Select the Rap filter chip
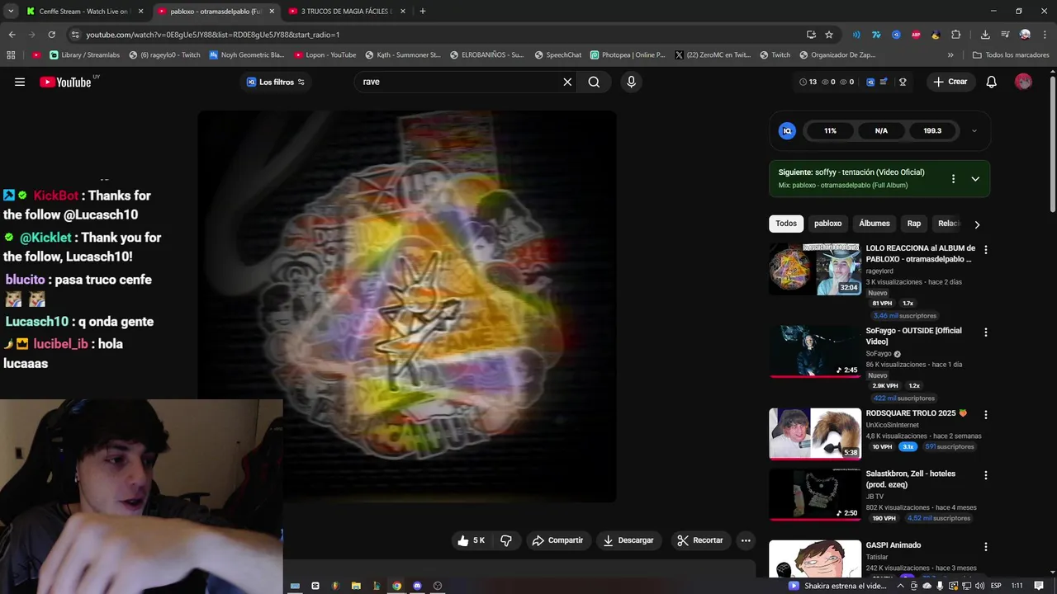 pyautogui.click(x=914, y=224)
